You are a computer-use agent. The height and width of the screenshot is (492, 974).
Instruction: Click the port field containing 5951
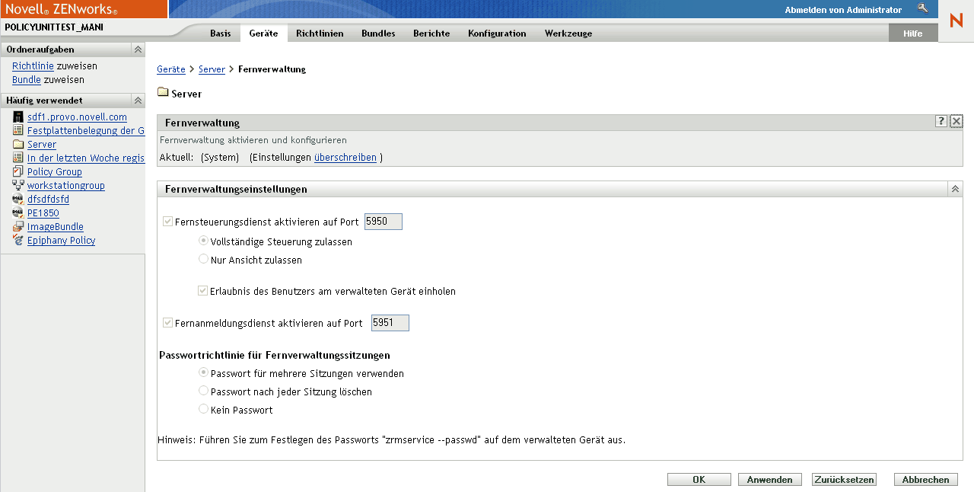tap(390, 323)
